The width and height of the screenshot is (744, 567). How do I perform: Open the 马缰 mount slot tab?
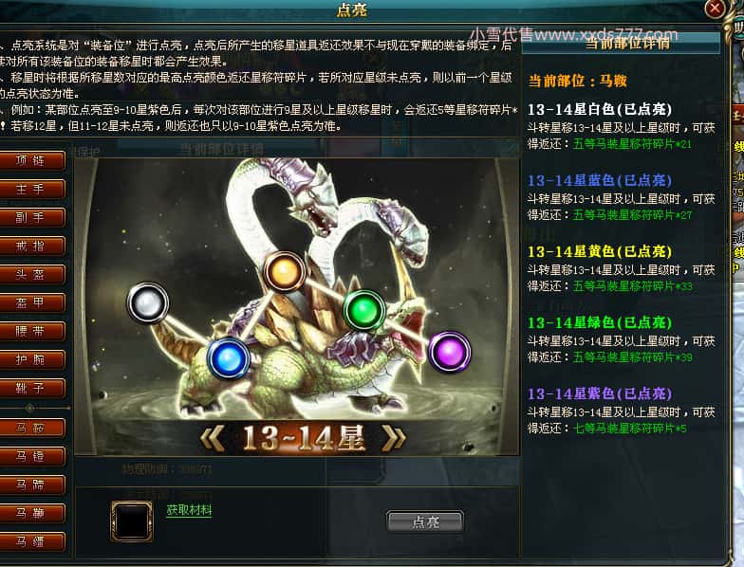click(30, 542)
